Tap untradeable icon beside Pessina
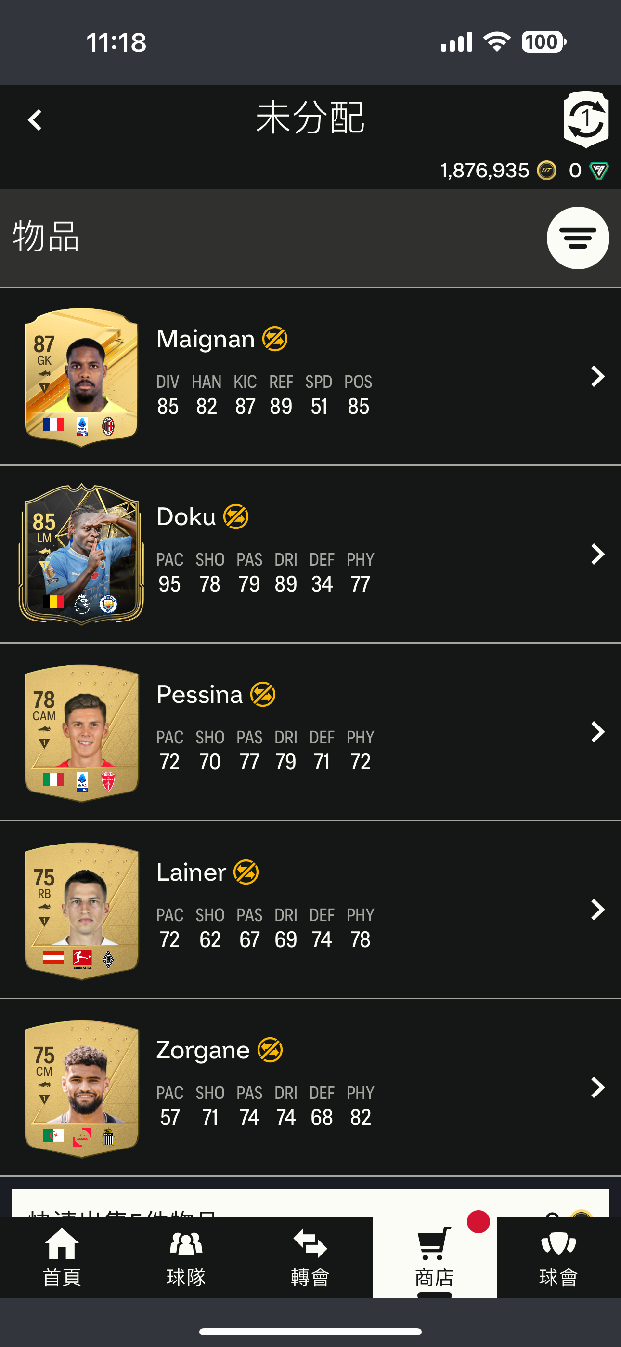 (263, 694)
